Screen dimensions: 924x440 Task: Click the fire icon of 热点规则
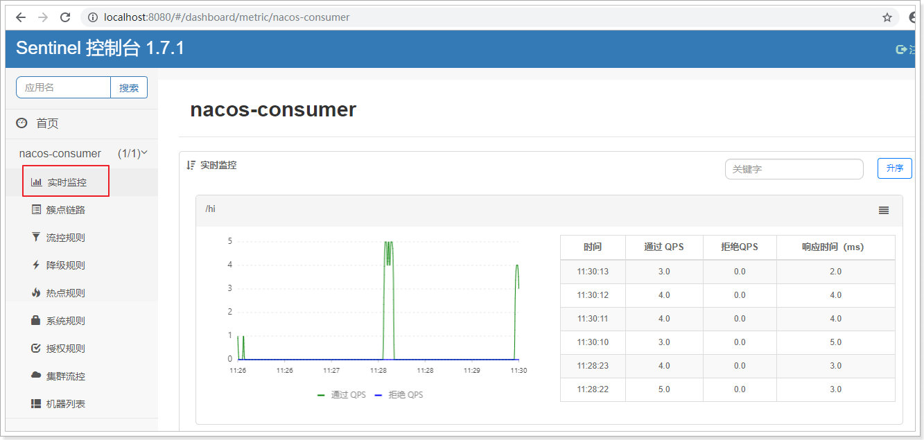click(x=36, y=292)
